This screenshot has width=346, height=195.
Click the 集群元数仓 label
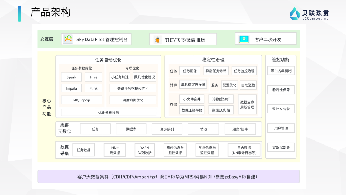click(65, 128)
